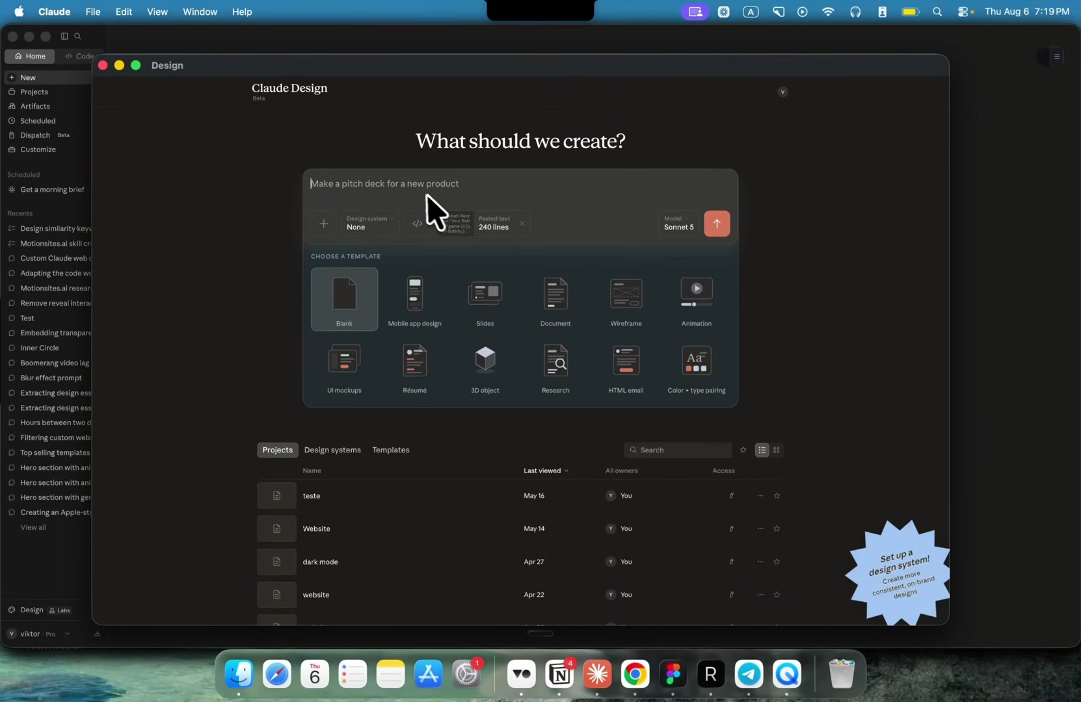Select the UI mockups template
The height and width of the screenshot is (702, 1081).
pos(344,368)
